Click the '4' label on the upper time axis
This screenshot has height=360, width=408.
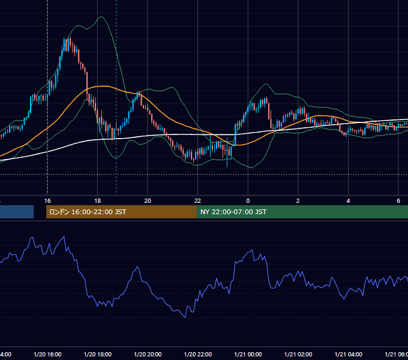coord(348,201)
